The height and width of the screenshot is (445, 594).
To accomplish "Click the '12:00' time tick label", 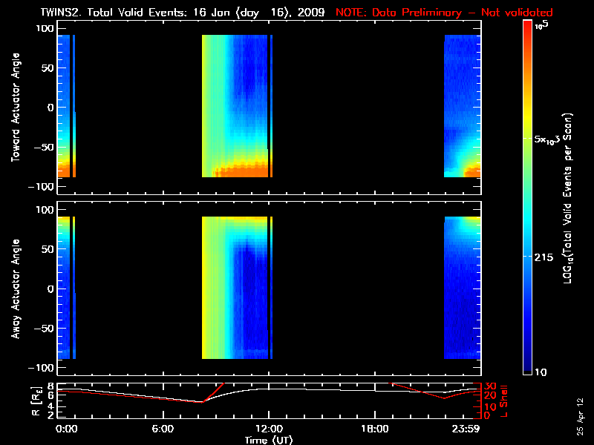I will (x=268, y=429).
